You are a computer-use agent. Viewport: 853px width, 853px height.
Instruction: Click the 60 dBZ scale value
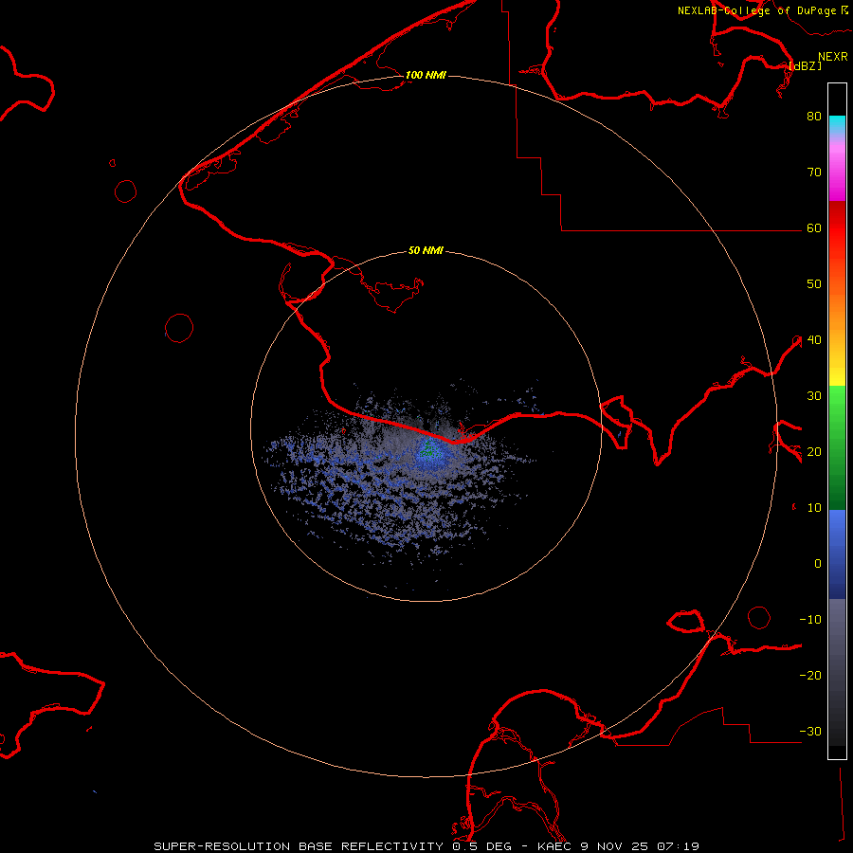814,228
